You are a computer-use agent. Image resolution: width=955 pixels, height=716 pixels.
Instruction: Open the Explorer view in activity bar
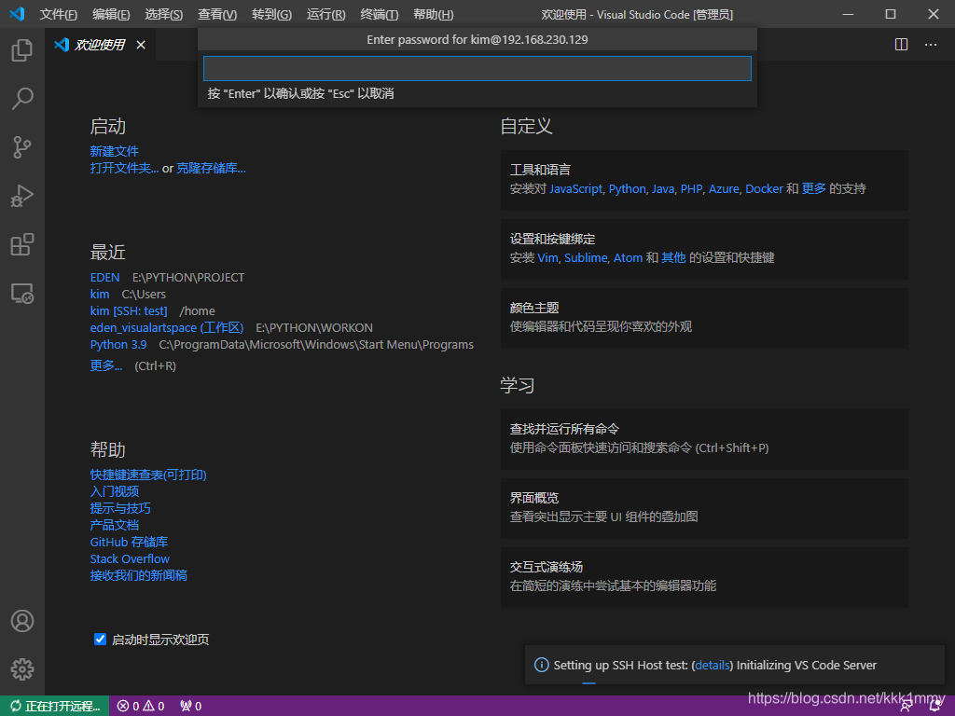coord(22,50)
